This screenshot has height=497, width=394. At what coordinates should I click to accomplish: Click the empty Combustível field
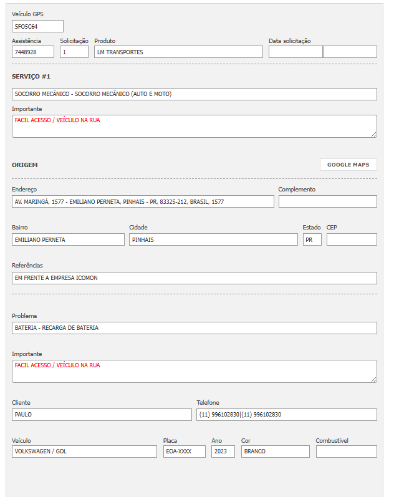click(346, 451)
